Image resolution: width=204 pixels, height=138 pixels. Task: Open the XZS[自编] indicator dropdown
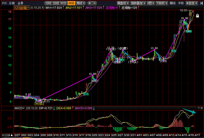[x=22, y=8]
